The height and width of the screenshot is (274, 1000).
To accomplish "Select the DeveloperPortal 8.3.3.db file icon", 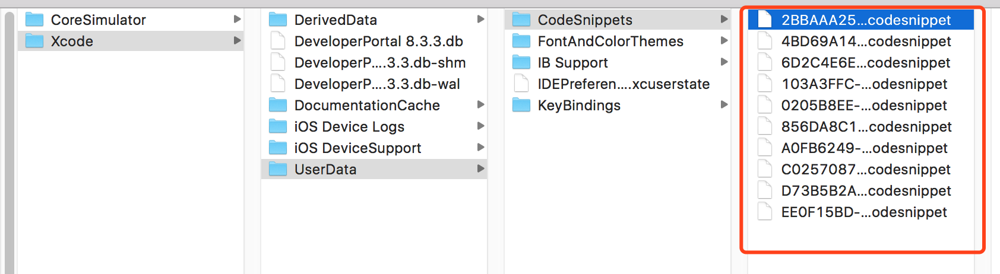I will (x=277, y=42).
